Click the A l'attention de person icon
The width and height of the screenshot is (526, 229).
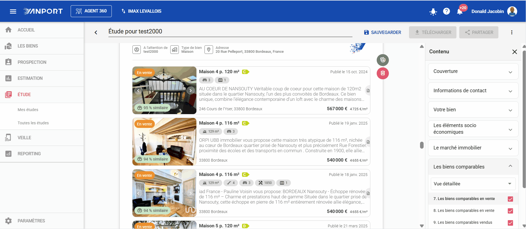click(x=137, y=50)
